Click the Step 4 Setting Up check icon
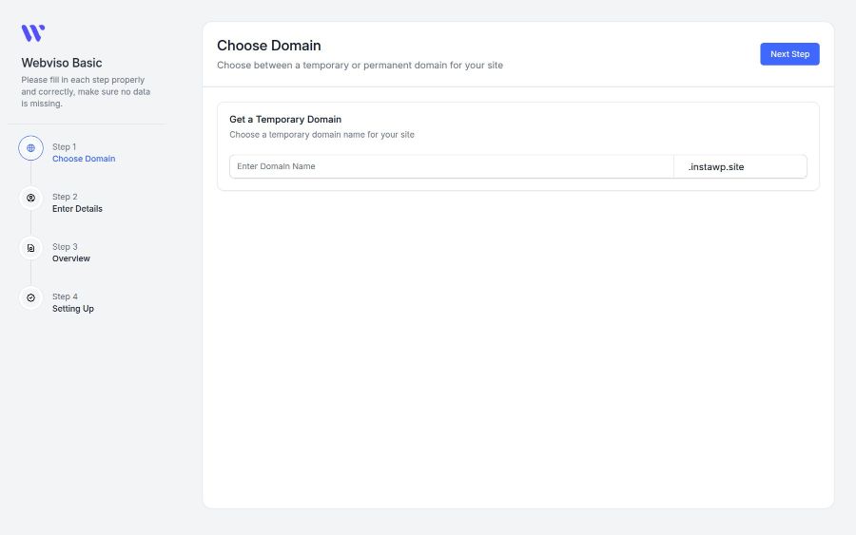This screenshot has height=535, width=856. (x=30, y=297)
